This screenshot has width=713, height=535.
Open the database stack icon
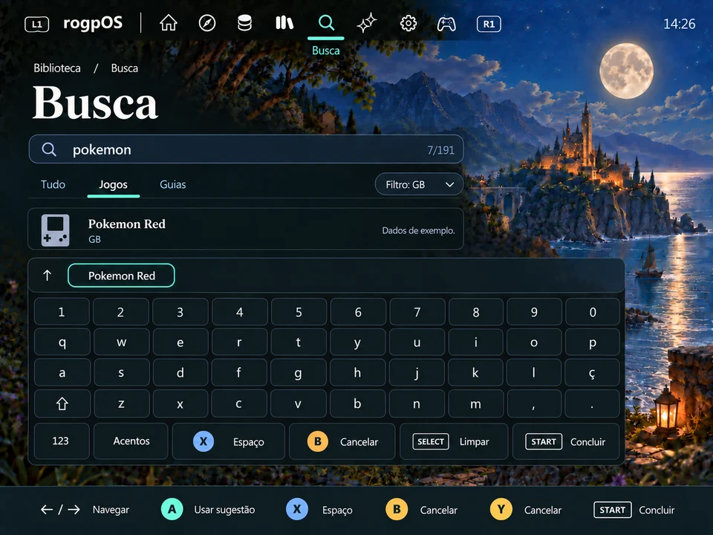[244, 23]
